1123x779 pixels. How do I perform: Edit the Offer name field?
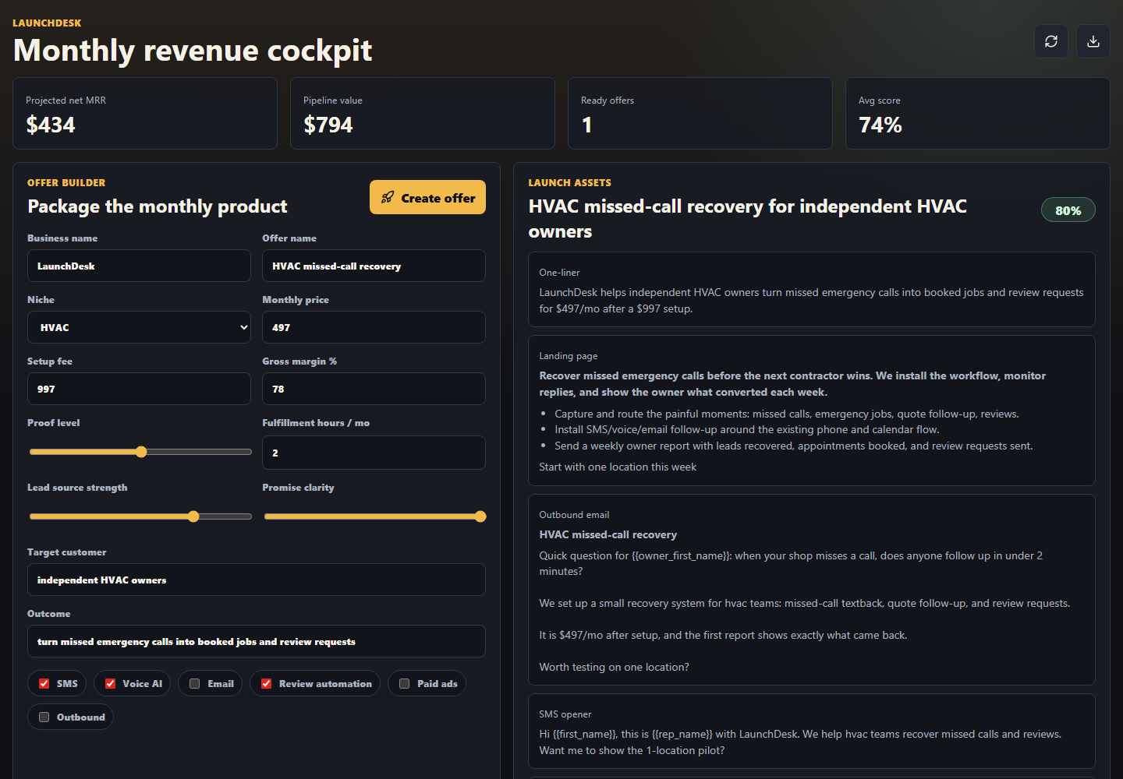click(x=374, y=266)
